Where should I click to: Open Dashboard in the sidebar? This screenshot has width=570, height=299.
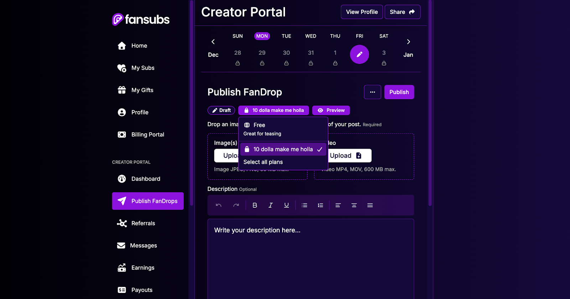point(145,179)
